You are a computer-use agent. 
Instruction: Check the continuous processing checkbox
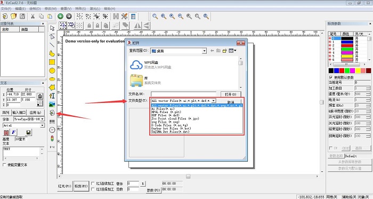point(93,184)
